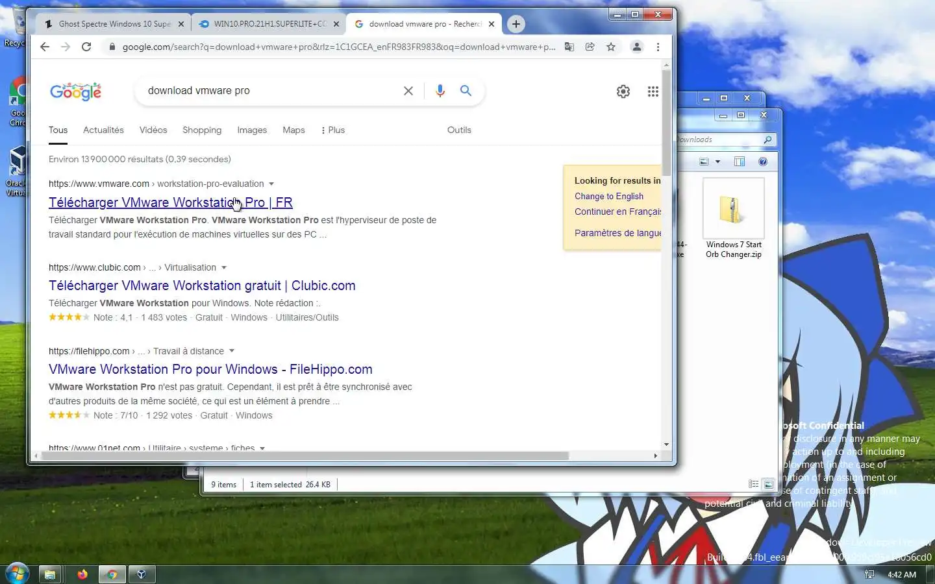This screenshot has width=935, height=584.
Task: Open the Chrome profile avatar
Action: click(x=637, y=47)
